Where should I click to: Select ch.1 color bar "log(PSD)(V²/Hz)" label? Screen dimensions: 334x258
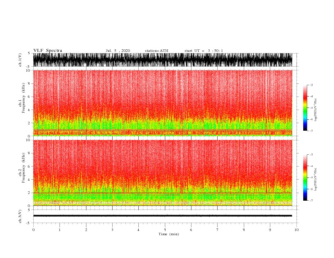pos(316,110)
